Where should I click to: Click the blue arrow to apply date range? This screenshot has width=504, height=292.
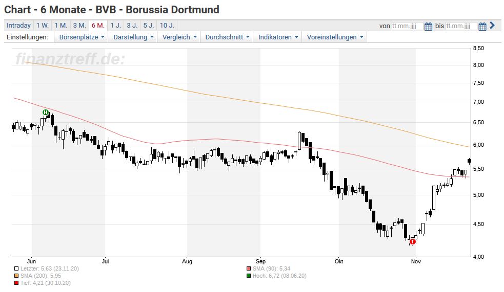tap(492, 26)
